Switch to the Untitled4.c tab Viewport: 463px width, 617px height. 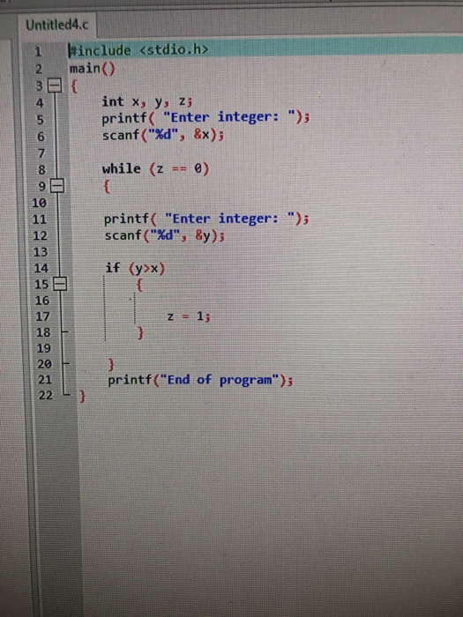coord(56,25)
